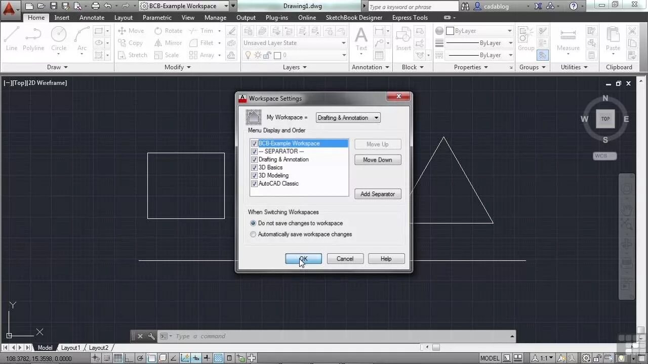Viewport: 648px width, 364px height.
Task: Open the Unsaved Layer State dropdown
Action: point(295,43)
